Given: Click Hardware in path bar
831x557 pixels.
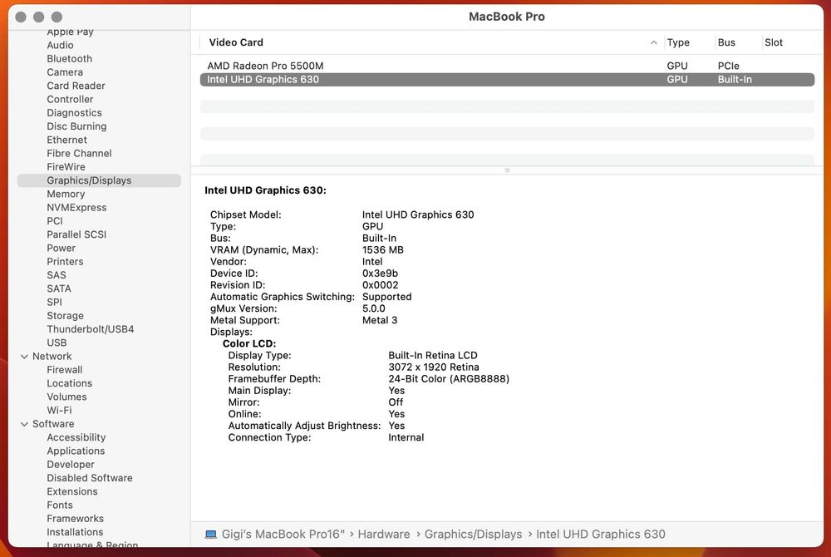Looking at the screenshot, I should point(384,535).
